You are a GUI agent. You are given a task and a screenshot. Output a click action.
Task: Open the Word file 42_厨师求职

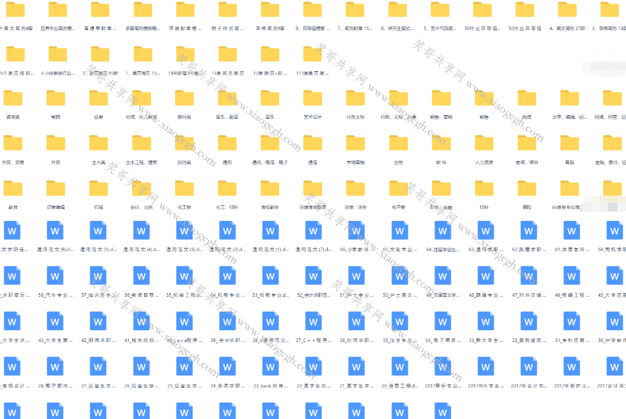click(98, 321)
